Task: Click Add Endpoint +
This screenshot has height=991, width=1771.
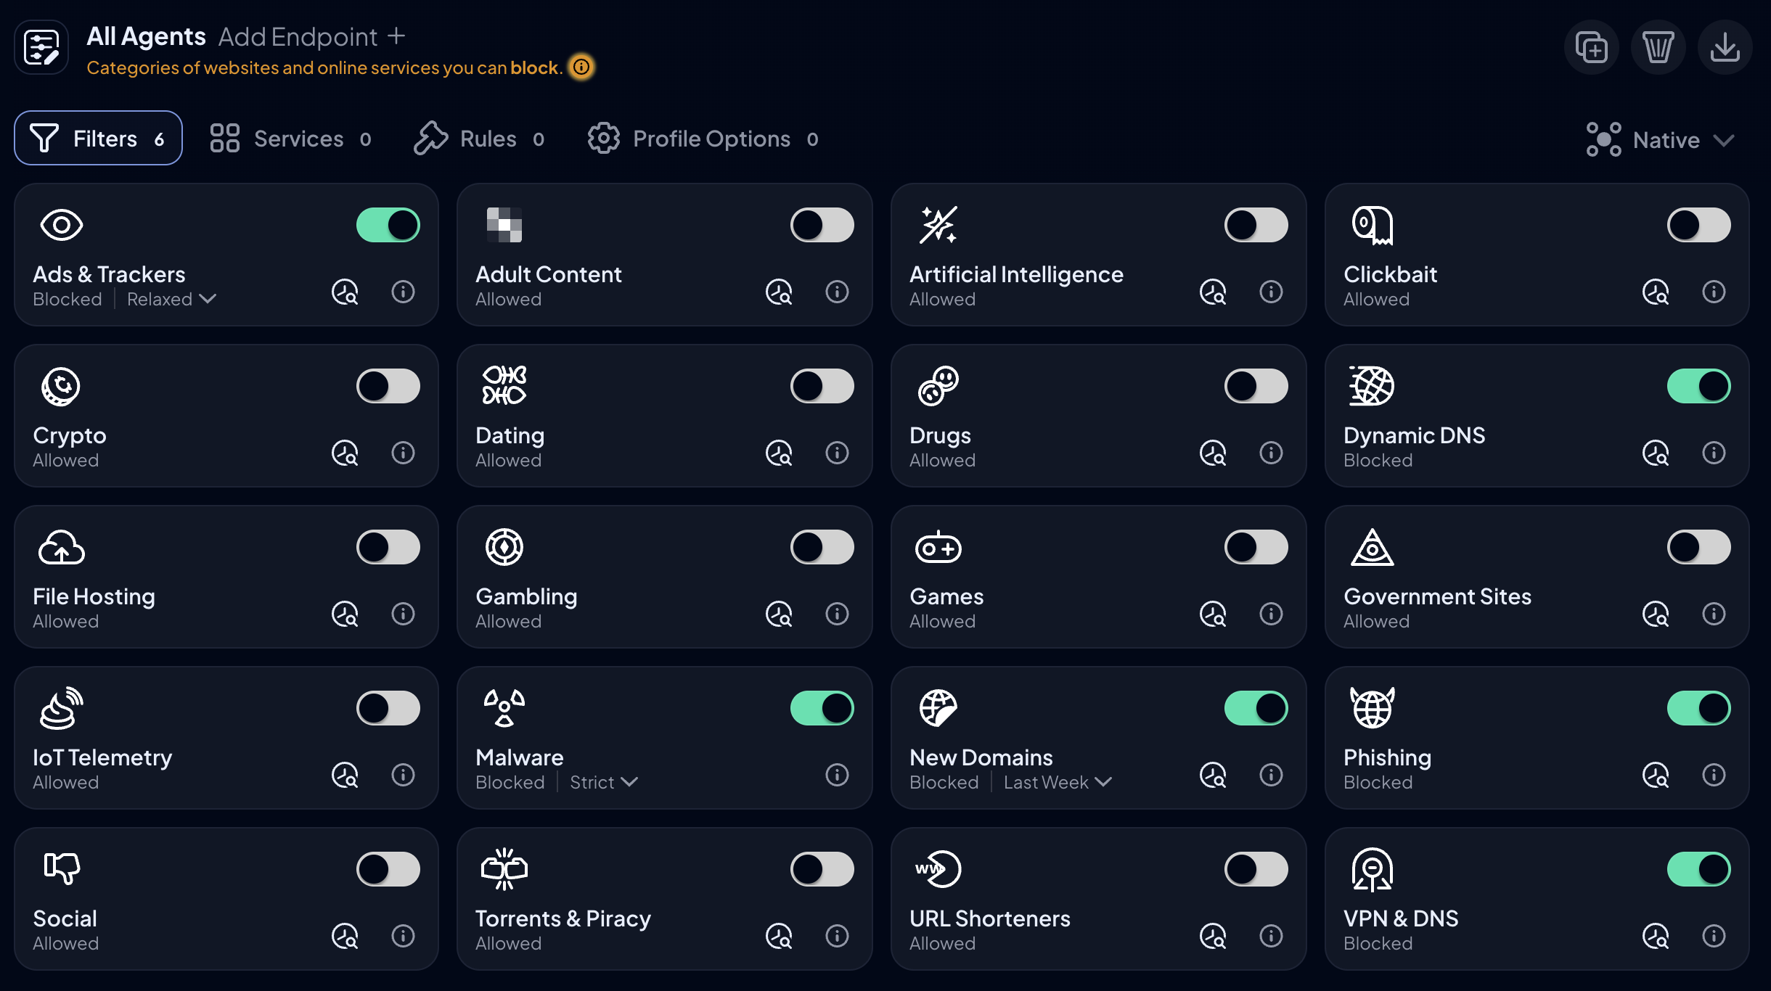Action: click(x=312, y=36)
